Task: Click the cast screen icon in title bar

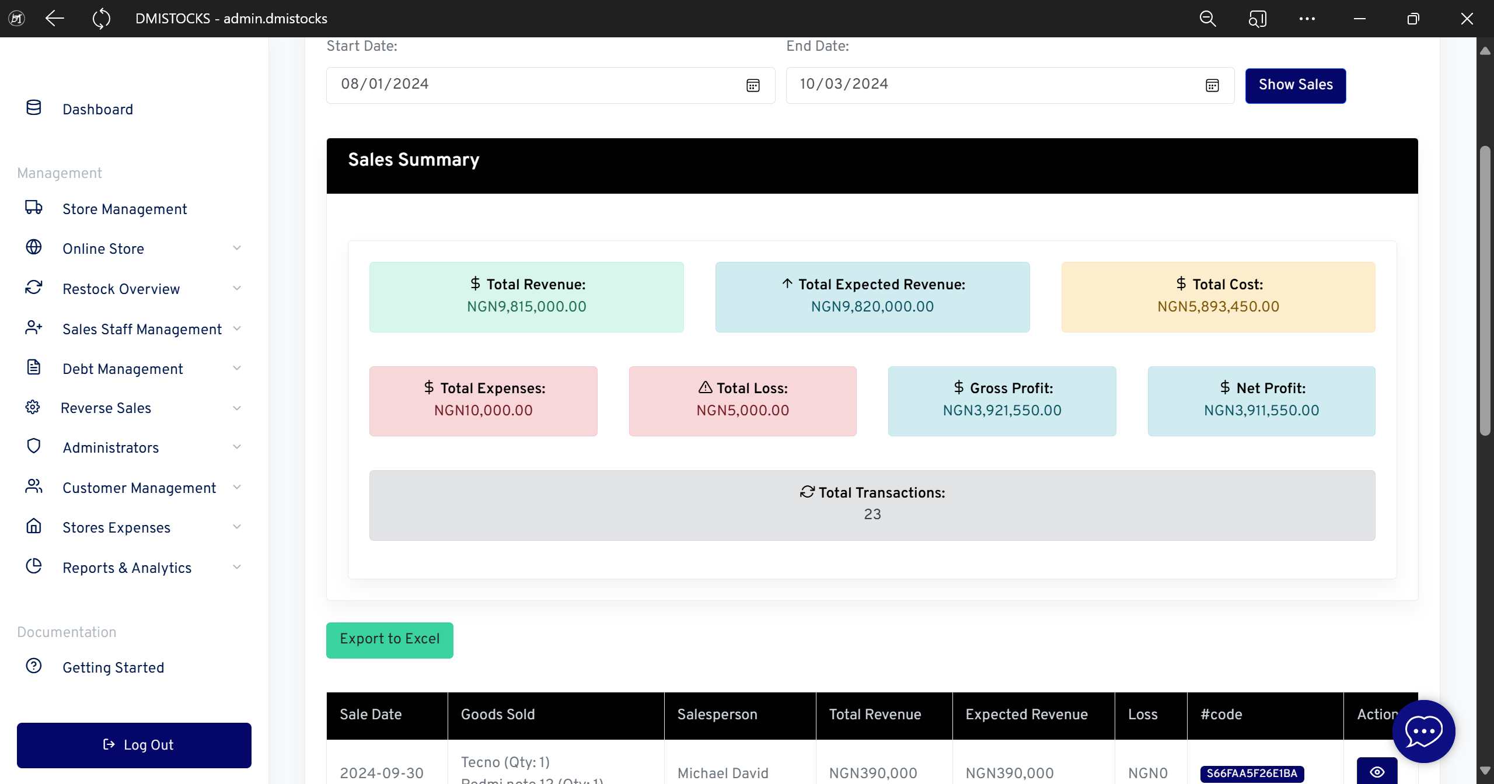Action: point(1257,19)
